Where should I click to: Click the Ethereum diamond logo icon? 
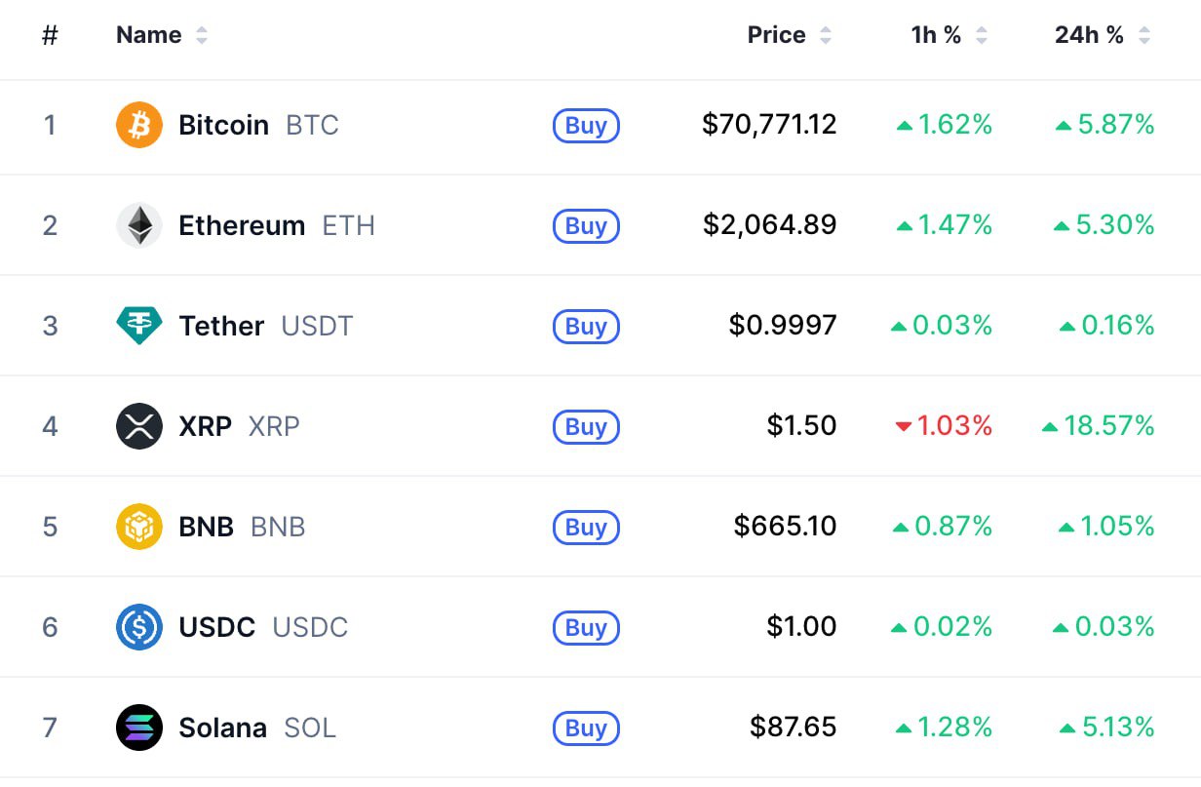tap(139, 226)
